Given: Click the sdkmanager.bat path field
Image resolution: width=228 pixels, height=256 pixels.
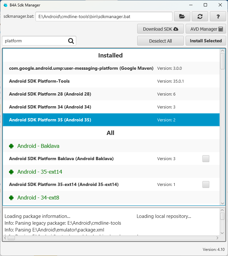Looking at the screenshot, I should (104, 16).
